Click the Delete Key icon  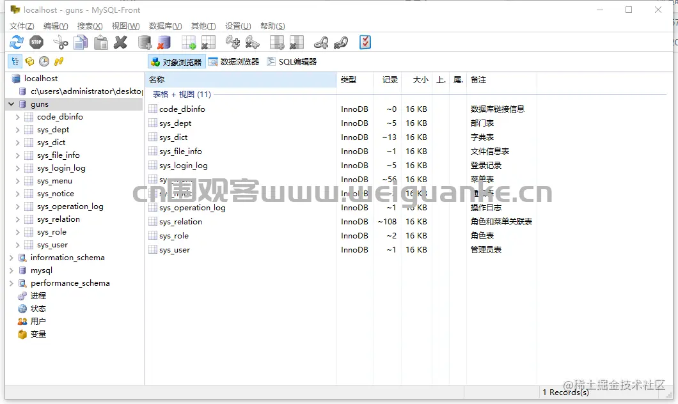pyautogui.click(x=253, y=42)
